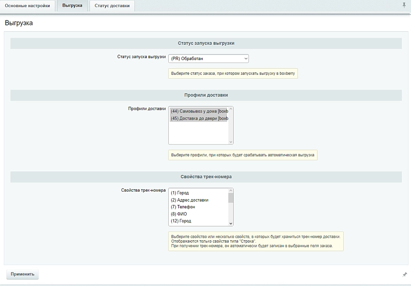Choose the (1) Город property
Image resolution: width=411 pixels, height=286 pixels.
coord(199,193)
